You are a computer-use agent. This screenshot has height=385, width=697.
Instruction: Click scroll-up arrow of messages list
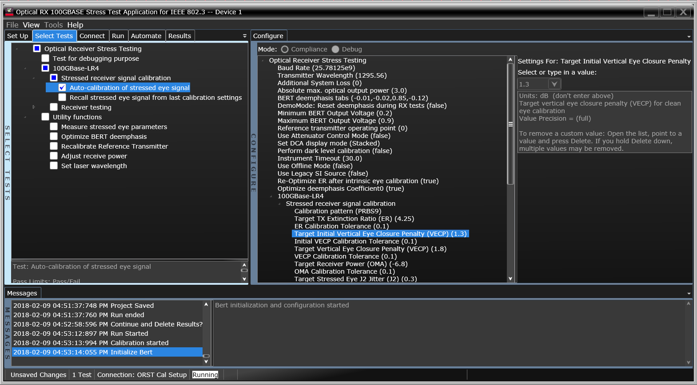pyautogui.click(x=206, y=305)
